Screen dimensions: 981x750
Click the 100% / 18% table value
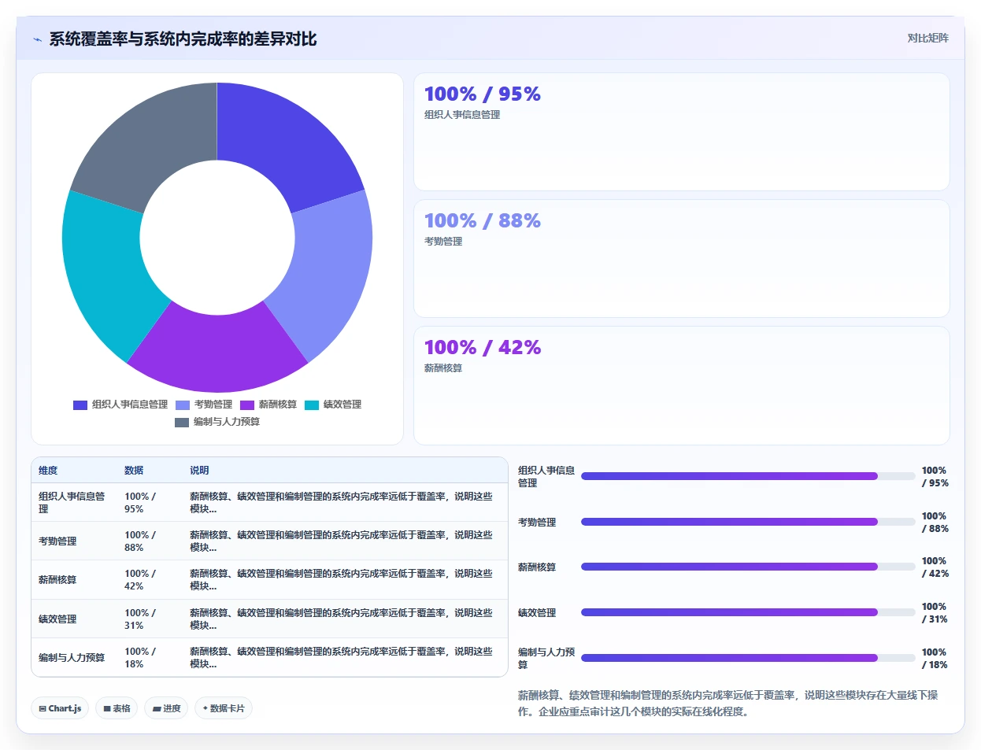pyautogui.click(x=140, y=658)
